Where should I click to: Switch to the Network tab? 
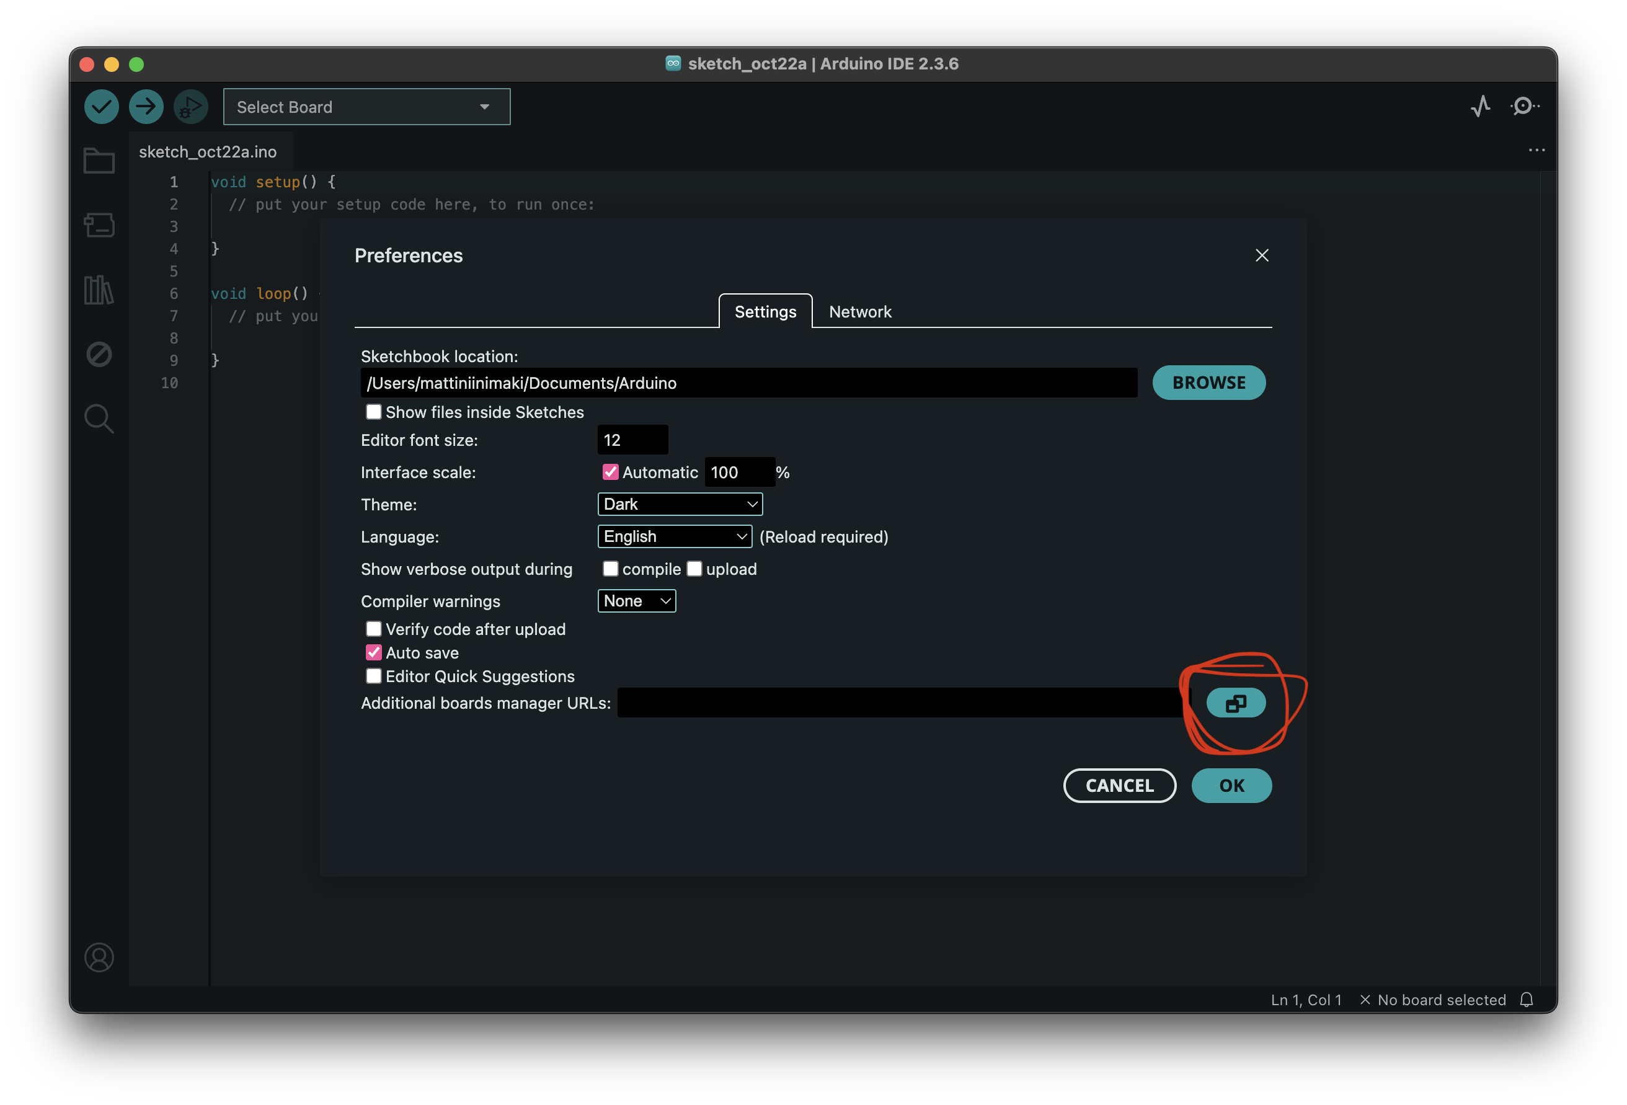[860, 312]
